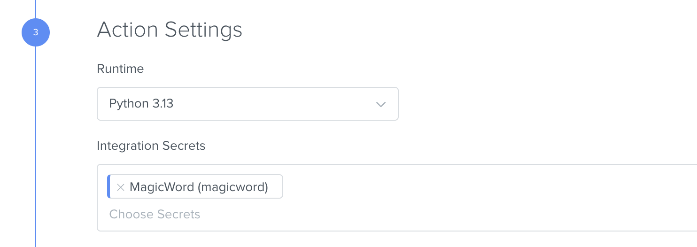Remove the MagicWord secret with its x icon
This screenshot has width=697, height=247.
[x=120, y=187]
